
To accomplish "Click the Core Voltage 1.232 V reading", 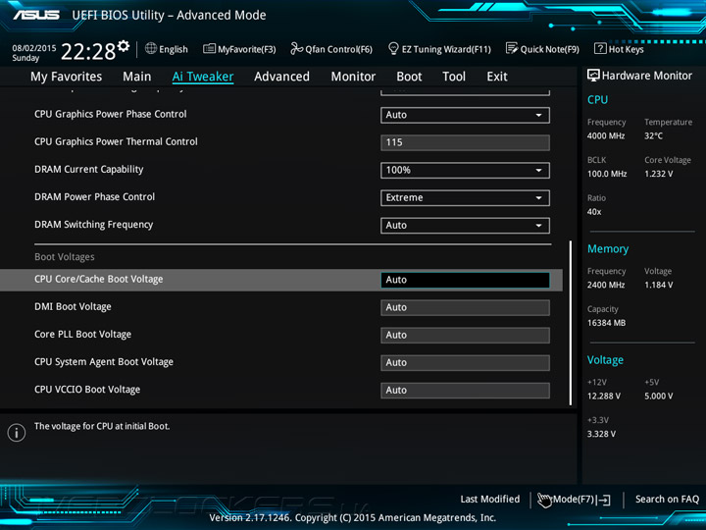I will [x=659, y=174].
